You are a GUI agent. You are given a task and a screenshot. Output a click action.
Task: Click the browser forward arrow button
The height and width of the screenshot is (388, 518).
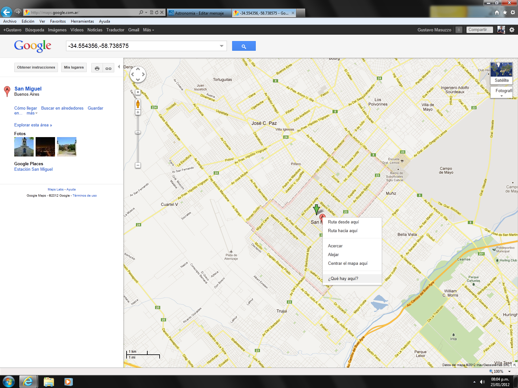click(18, 12)
